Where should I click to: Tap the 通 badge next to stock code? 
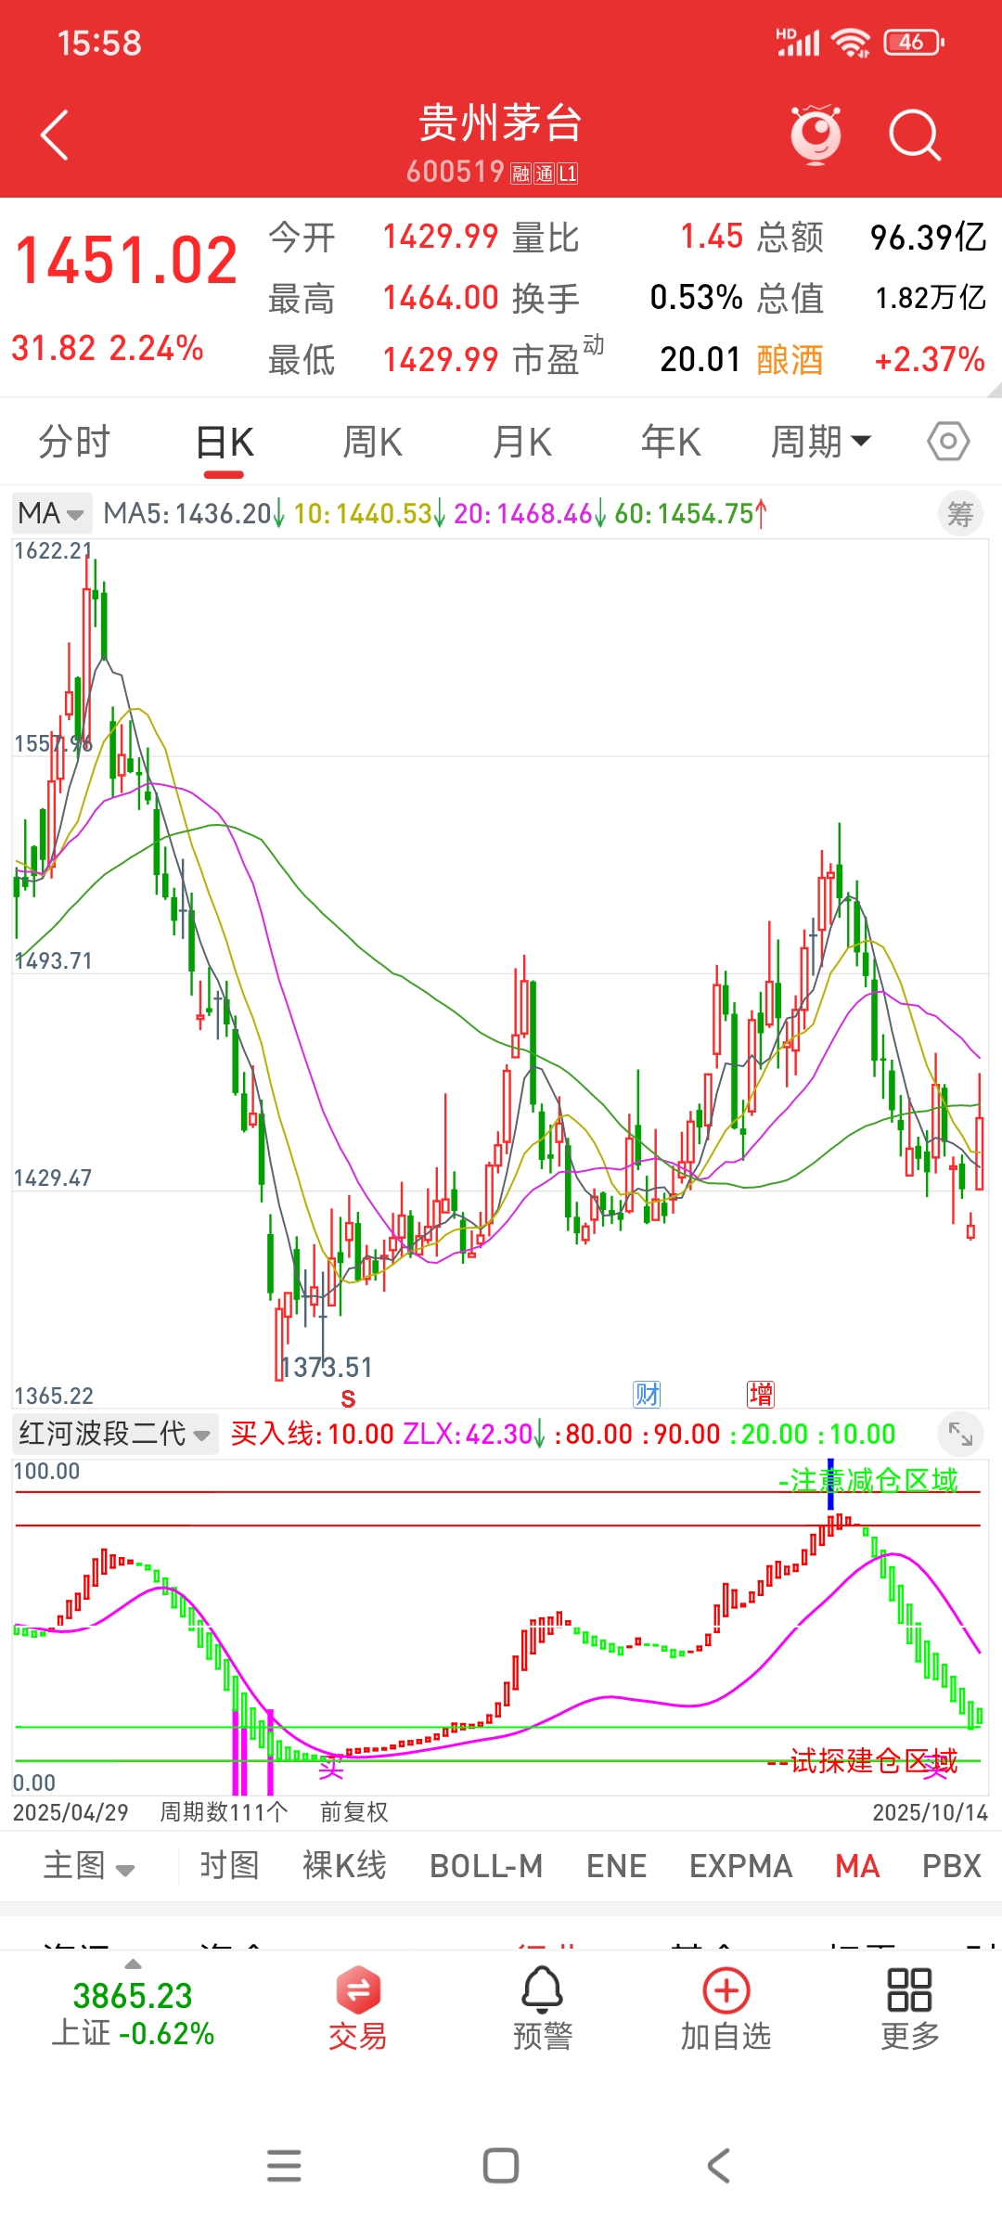[x=544, y=174]
